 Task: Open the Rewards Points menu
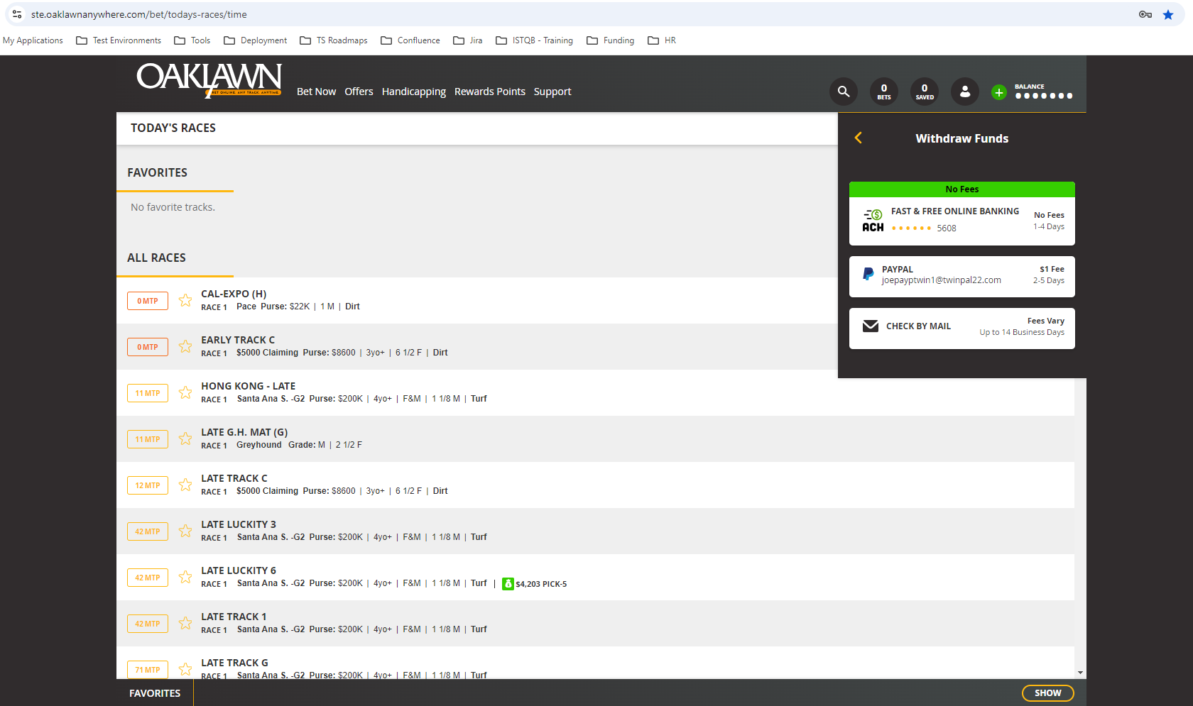click(490, 92)
